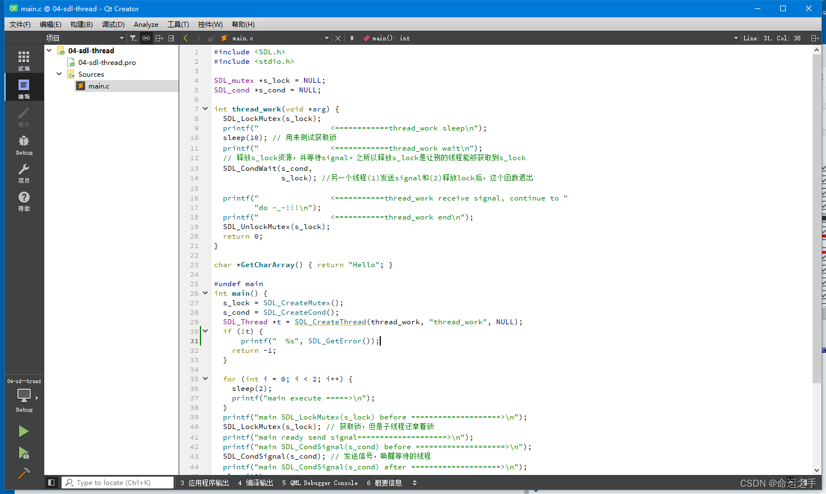826x494 pixels.
Task: Click the thread_work function name on line 7
Action: pos(256,109)
